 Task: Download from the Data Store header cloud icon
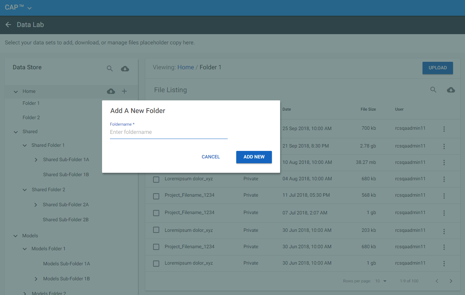point(125,69)
